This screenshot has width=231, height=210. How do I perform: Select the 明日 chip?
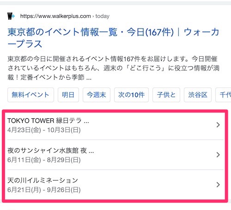tap(68, 95)
